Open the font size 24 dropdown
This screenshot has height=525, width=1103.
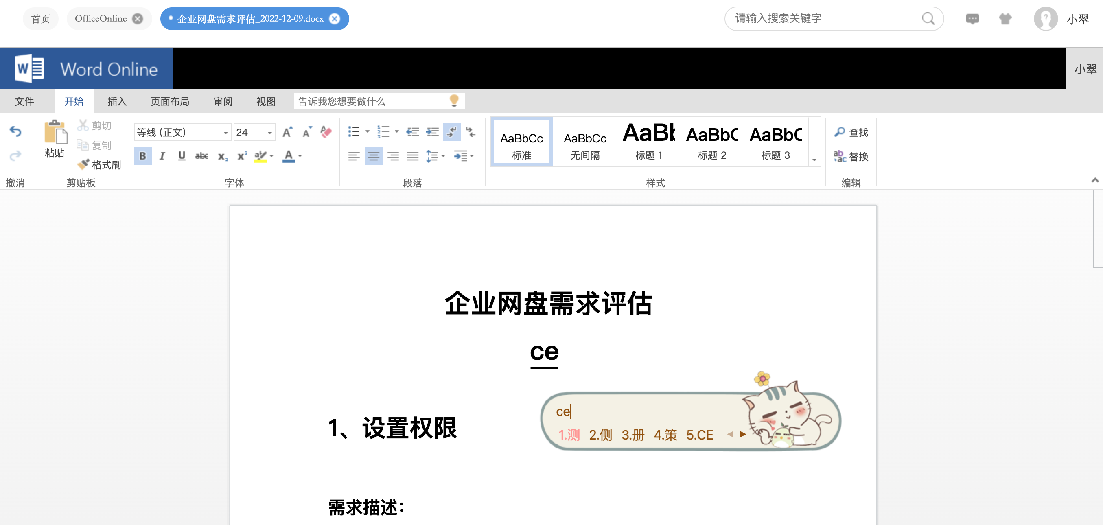[270, 133]
